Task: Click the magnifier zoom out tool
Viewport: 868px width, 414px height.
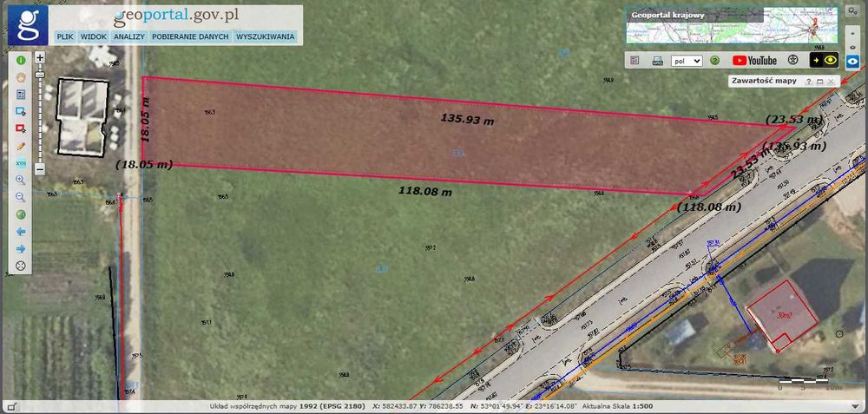Action: 21,197
